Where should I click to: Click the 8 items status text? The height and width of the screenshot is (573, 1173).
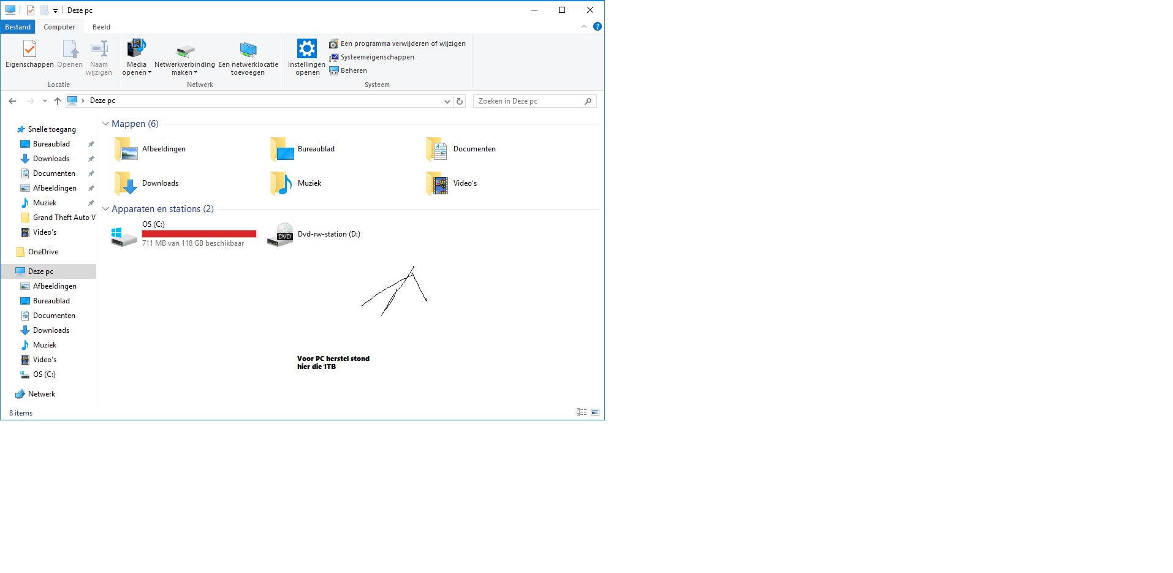point(21,413)
